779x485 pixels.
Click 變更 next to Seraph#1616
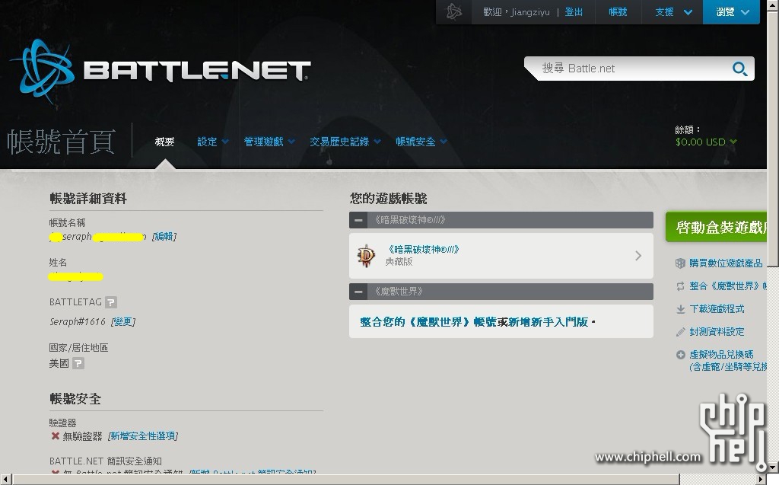123,322
